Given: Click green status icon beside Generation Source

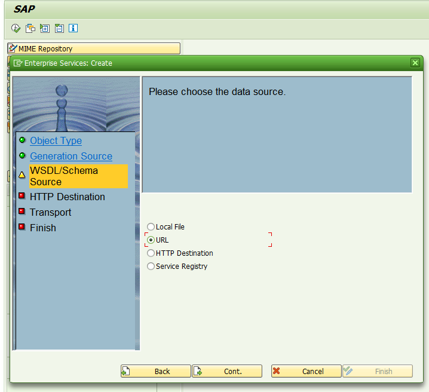Looking at the screenshot, I should click(23, 155).
